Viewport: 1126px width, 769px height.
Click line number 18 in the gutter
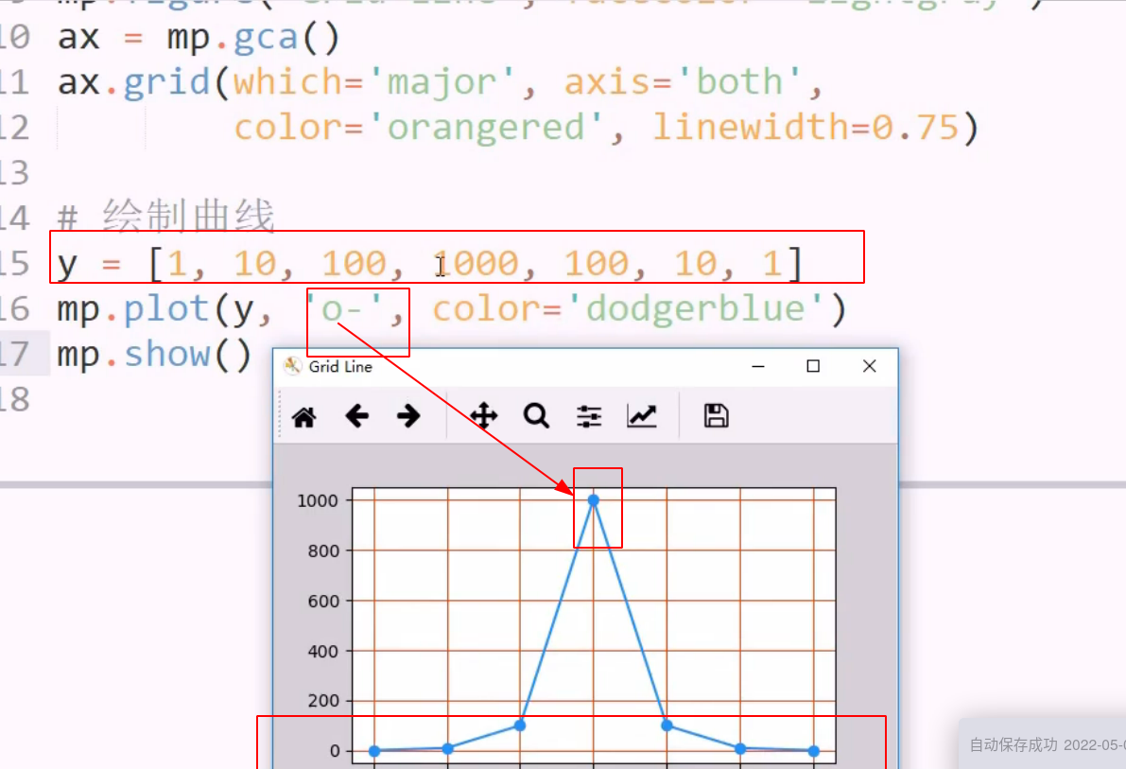click(x=14, y=399)
